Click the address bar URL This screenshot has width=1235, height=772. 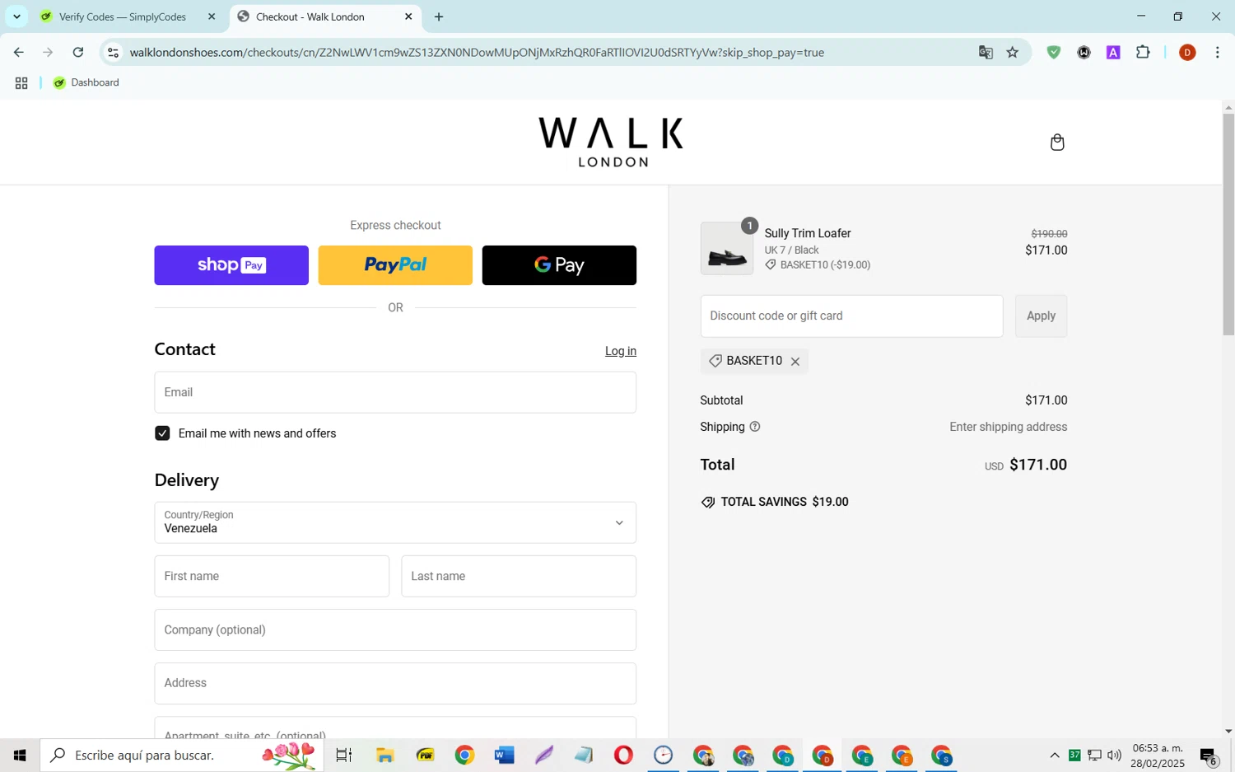coord(477,52)
